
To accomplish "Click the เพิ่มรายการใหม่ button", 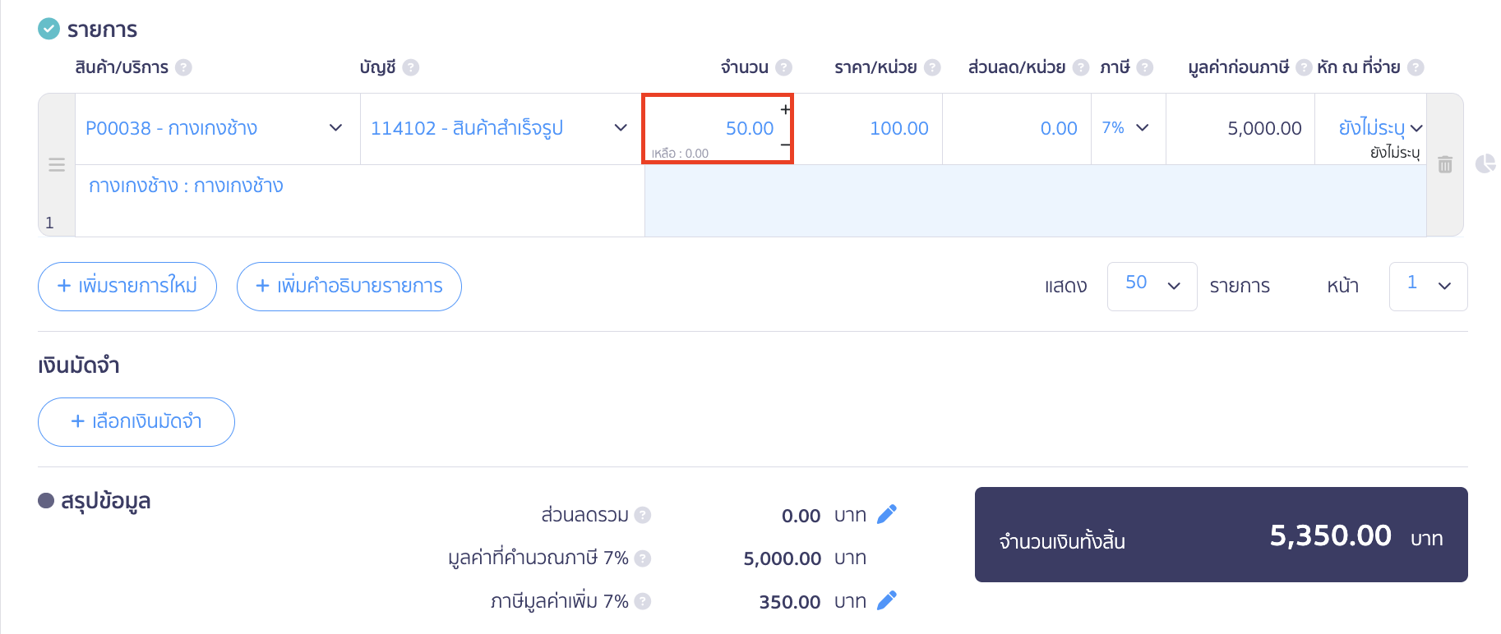I will [127, 287].
